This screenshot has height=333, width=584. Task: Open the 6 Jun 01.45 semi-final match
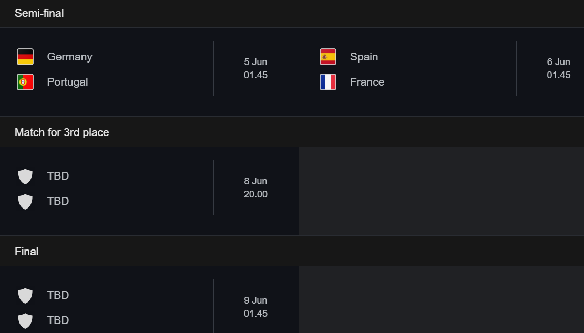[x=442, y=72]
